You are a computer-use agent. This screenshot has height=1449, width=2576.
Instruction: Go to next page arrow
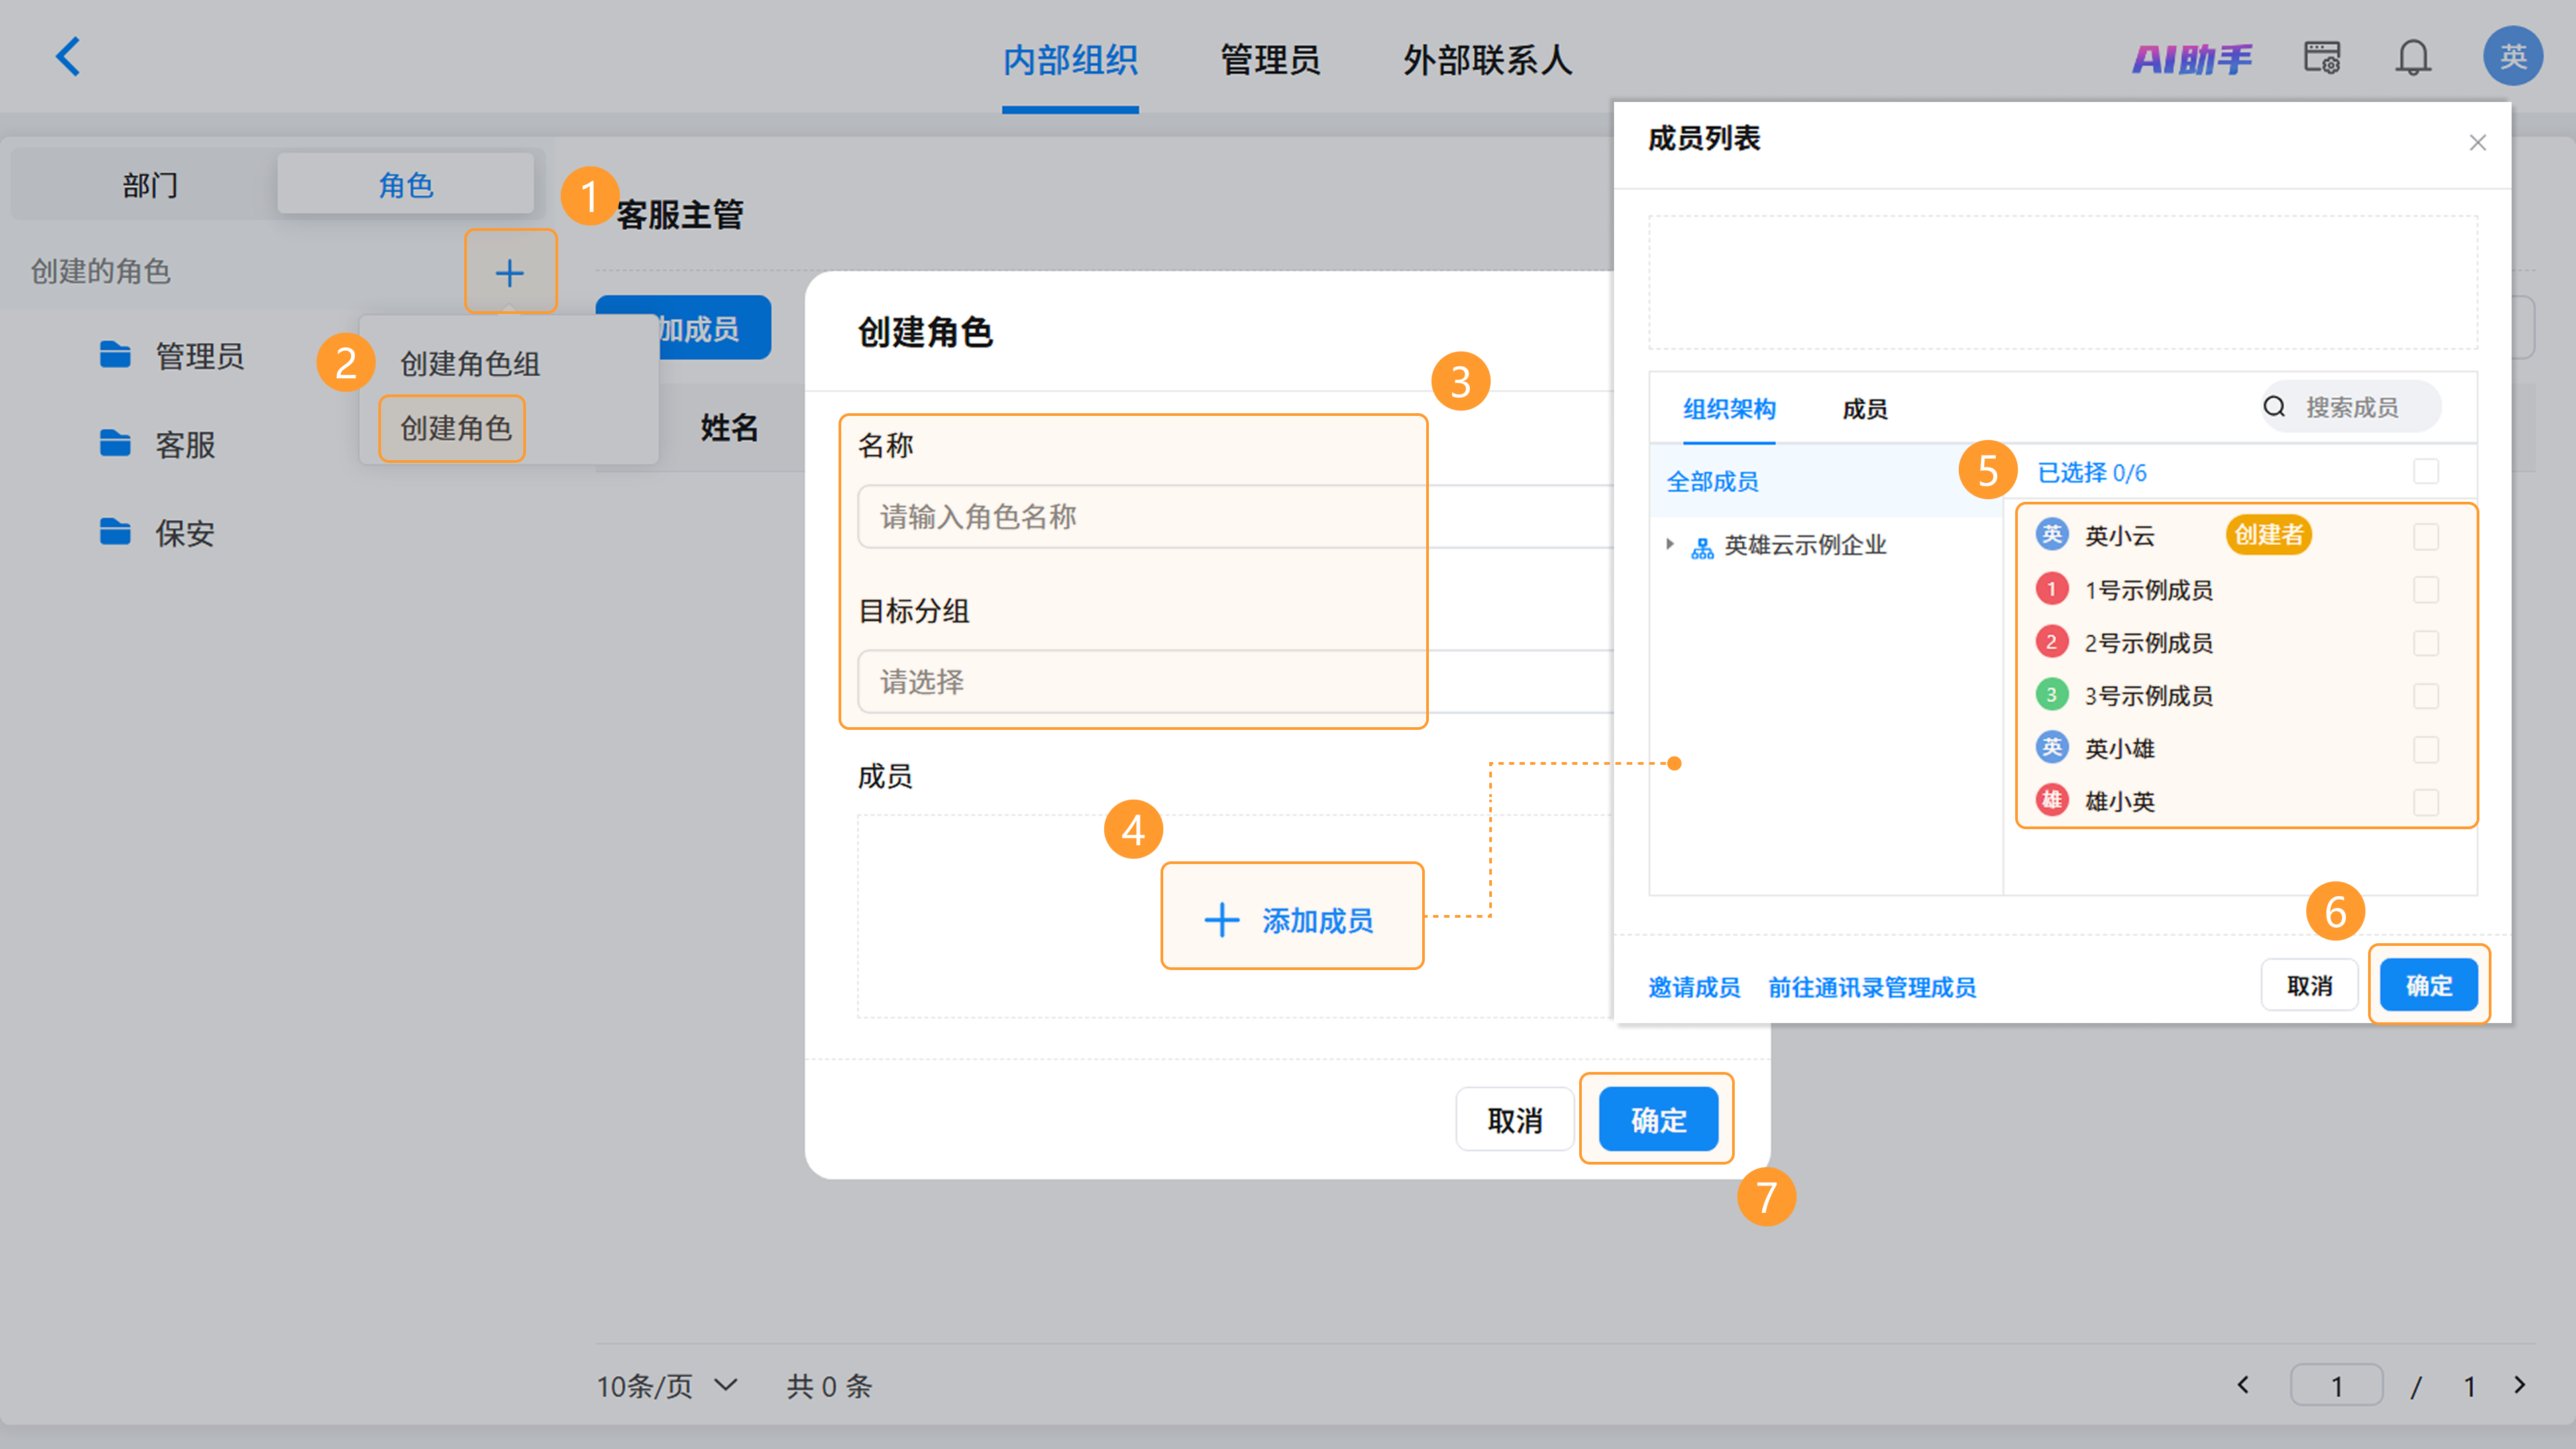[x=2520, y=1385]
